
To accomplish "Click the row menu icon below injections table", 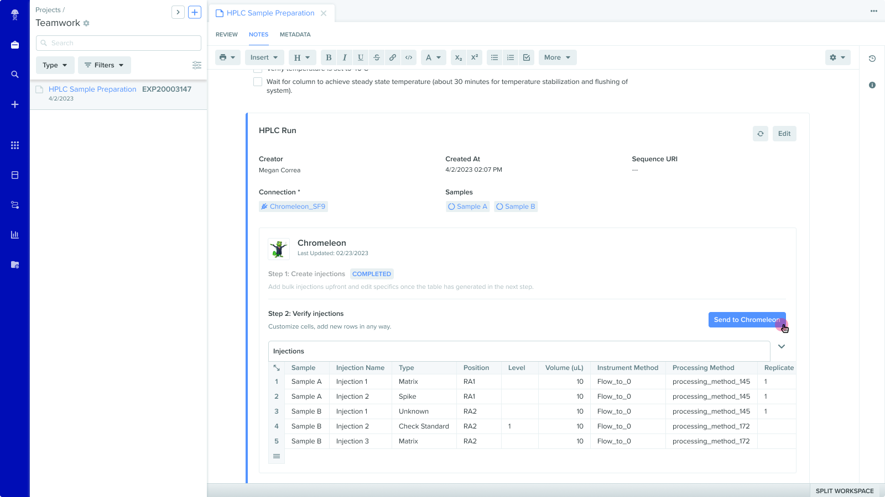I will coord(277,456).
